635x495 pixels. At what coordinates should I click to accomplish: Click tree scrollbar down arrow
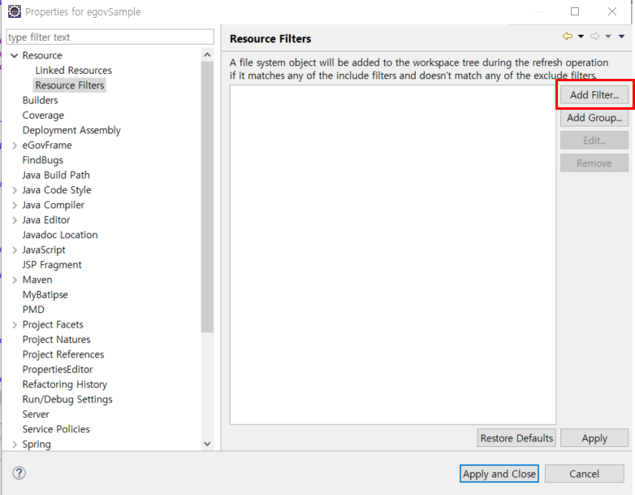[207, 444]
